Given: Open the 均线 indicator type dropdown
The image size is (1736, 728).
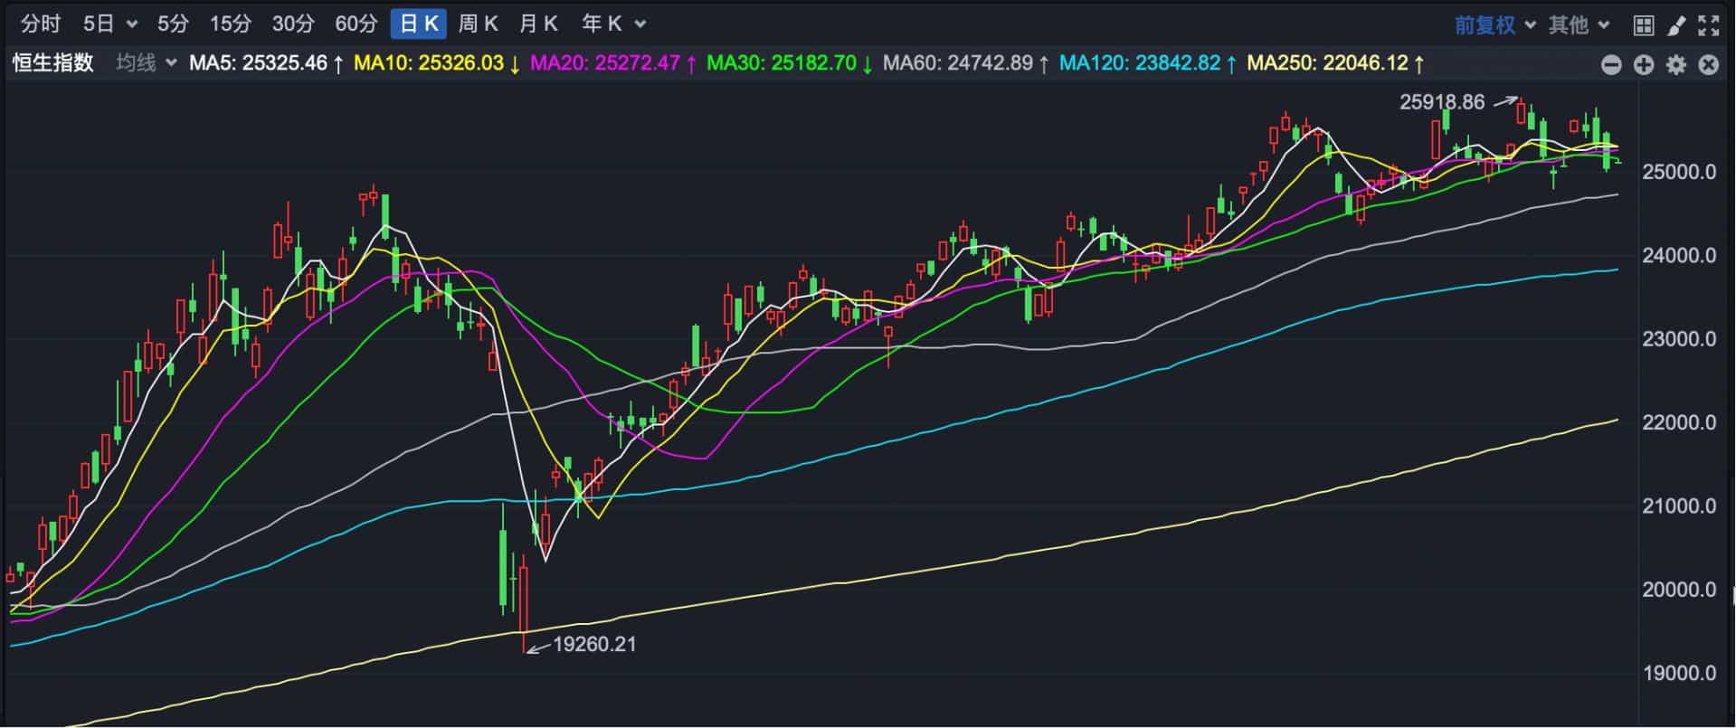Looking at the screenshot, I should 147,63.
